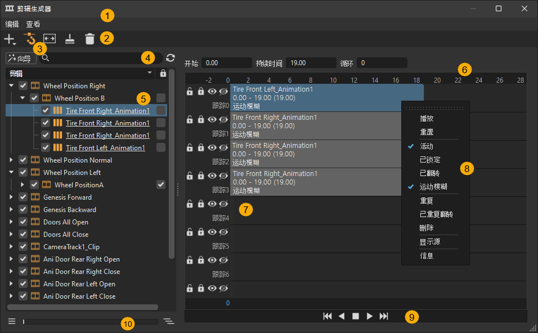The height and width of the screenshot is (333, 538).
Task: Stop timeline playback
Action: coord(356,316)
